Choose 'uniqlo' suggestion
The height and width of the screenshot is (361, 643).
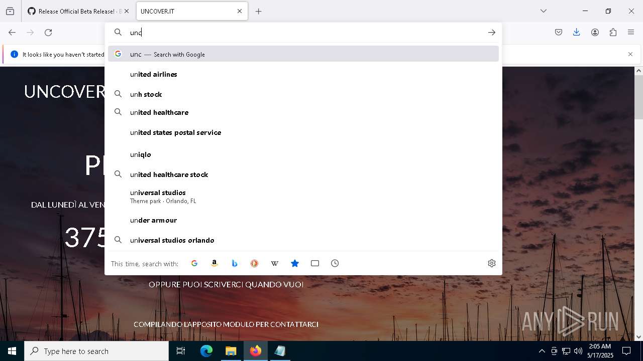point(303,154)
